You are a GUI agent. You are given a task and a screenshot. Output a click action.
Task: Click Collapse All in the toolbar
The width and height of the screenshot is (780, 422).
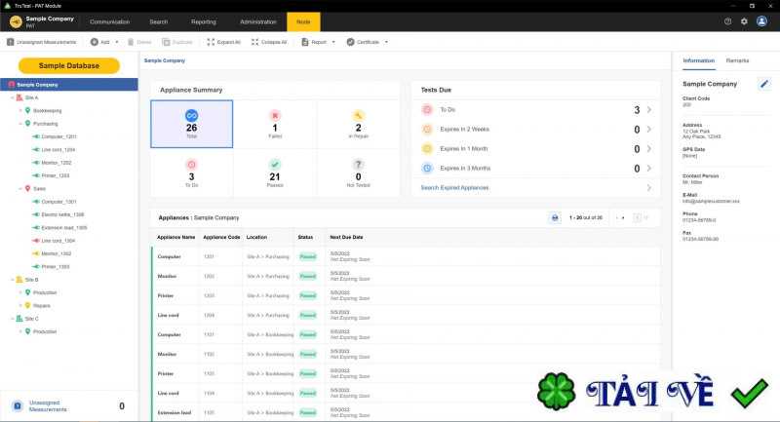[x=268, y=42]
